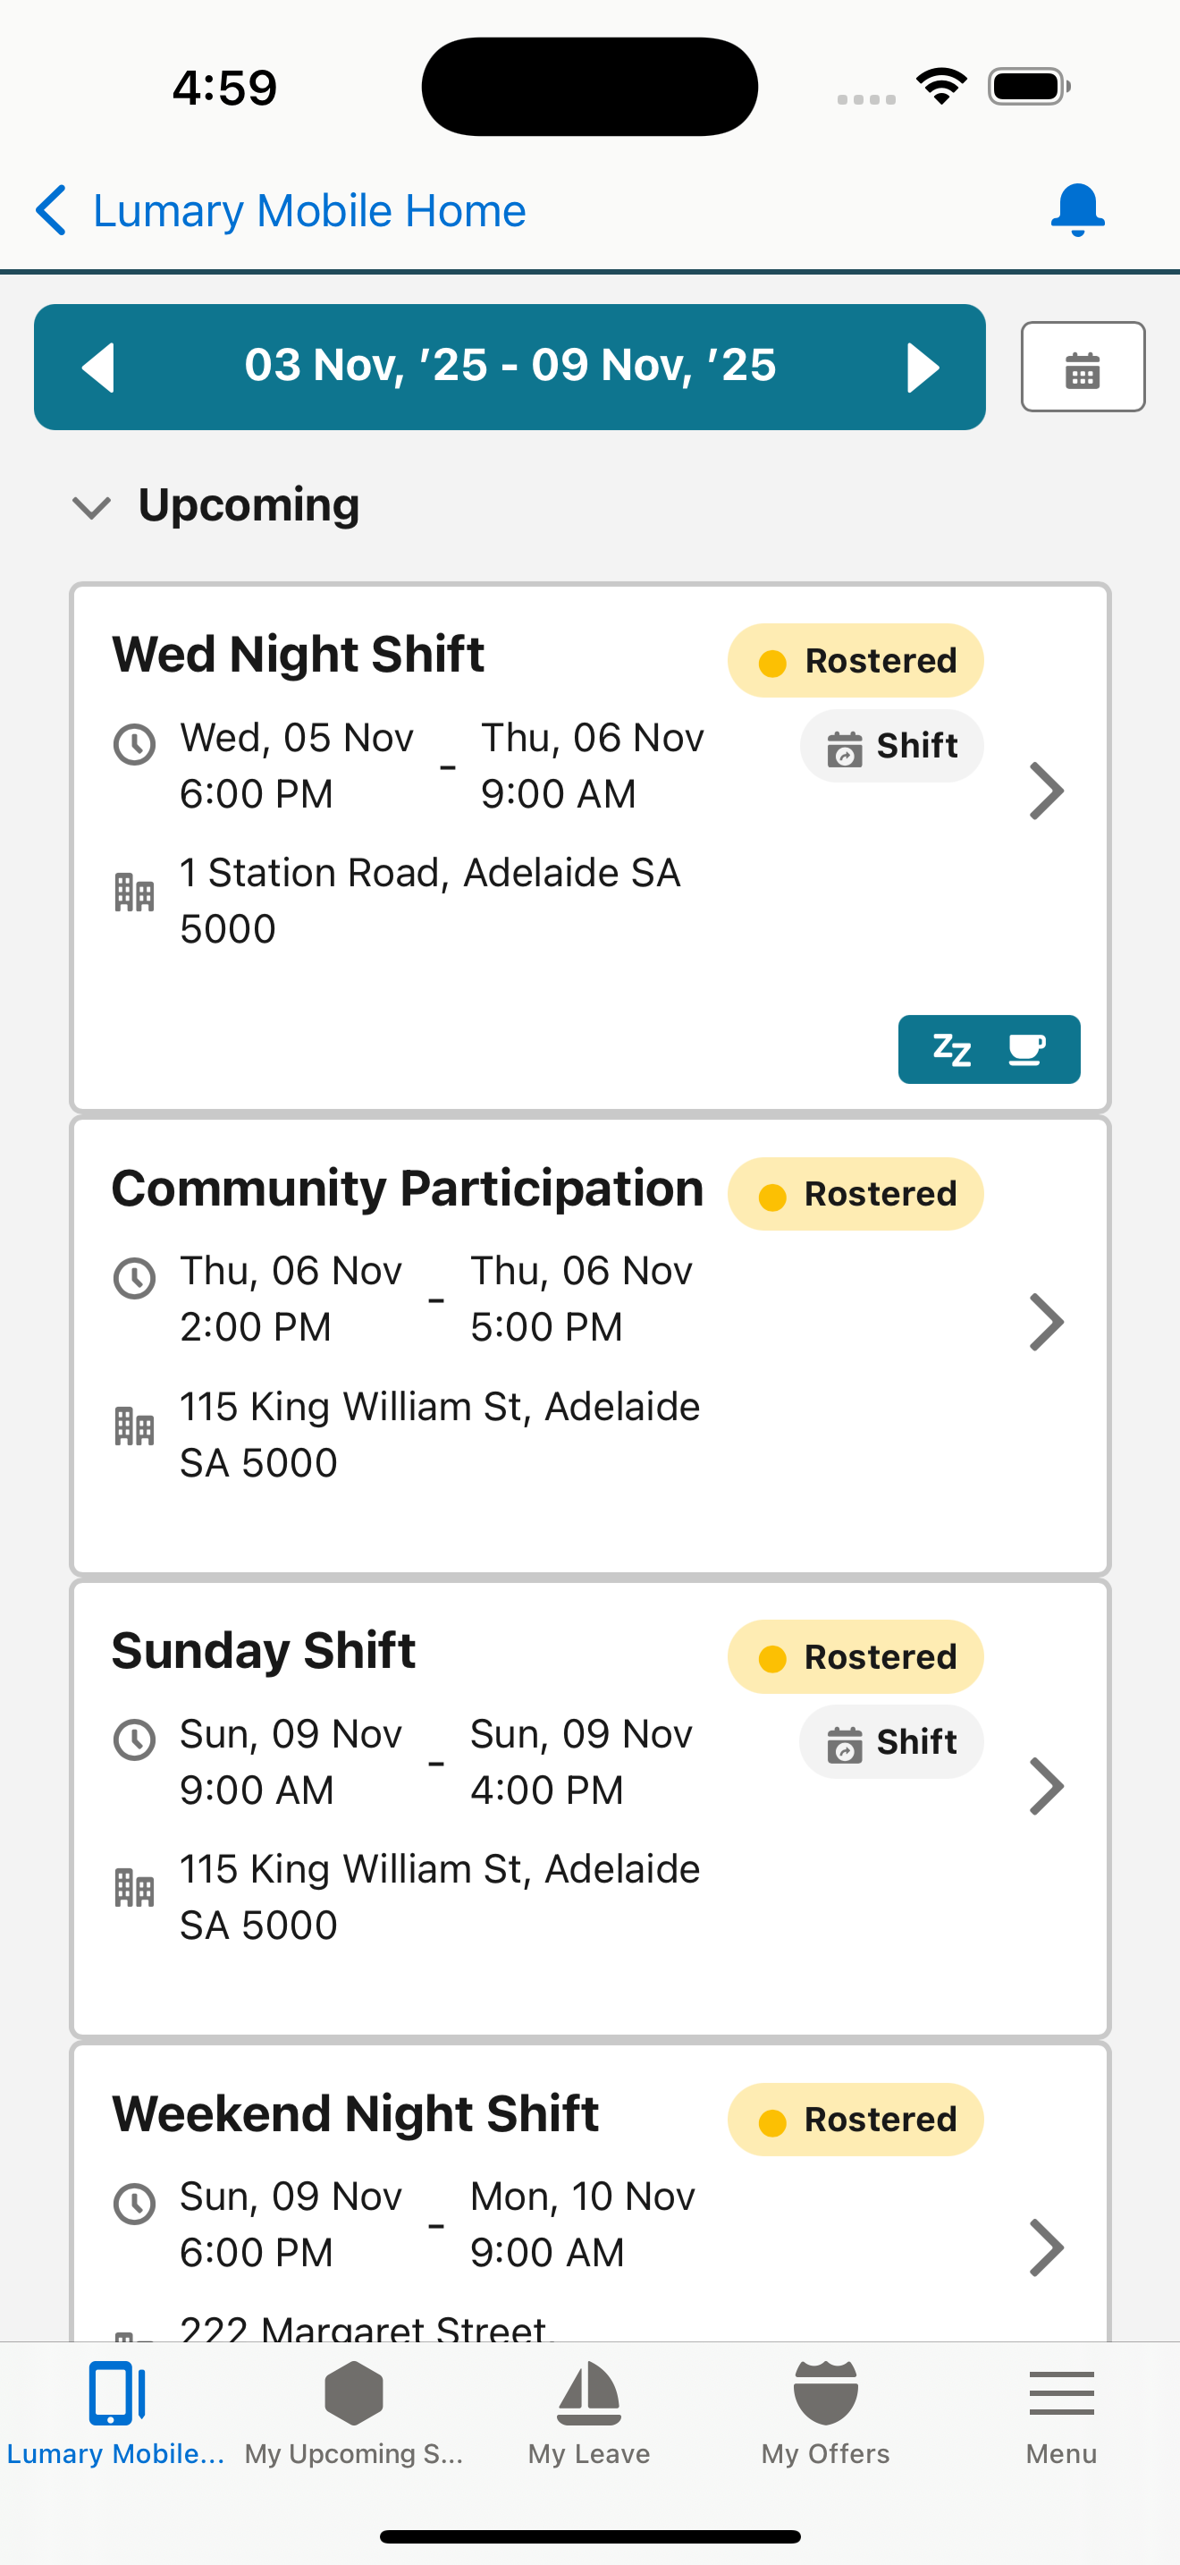Open Community Participation details chevron
Screen dimensions: 1180x2565
(1046, 1323)
